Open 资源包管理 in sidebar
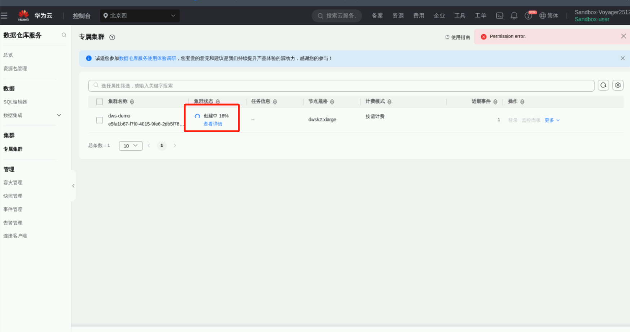630x332 pixels. point(15,68)
